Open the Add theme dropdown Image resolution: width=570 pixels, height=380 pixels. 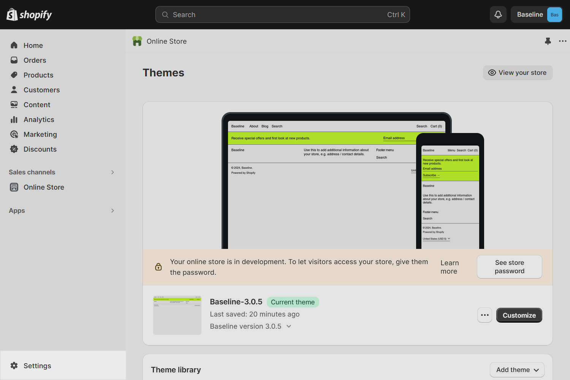[517, 369]
